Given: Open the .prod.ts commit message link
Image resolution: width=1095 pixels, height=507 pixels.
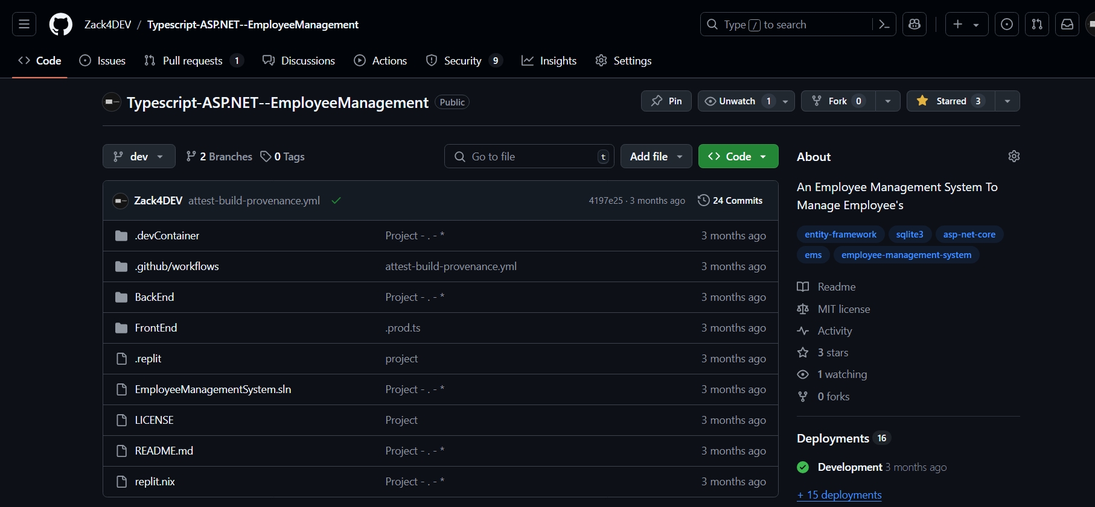Looking at the screenshot, I should [403, 328].
